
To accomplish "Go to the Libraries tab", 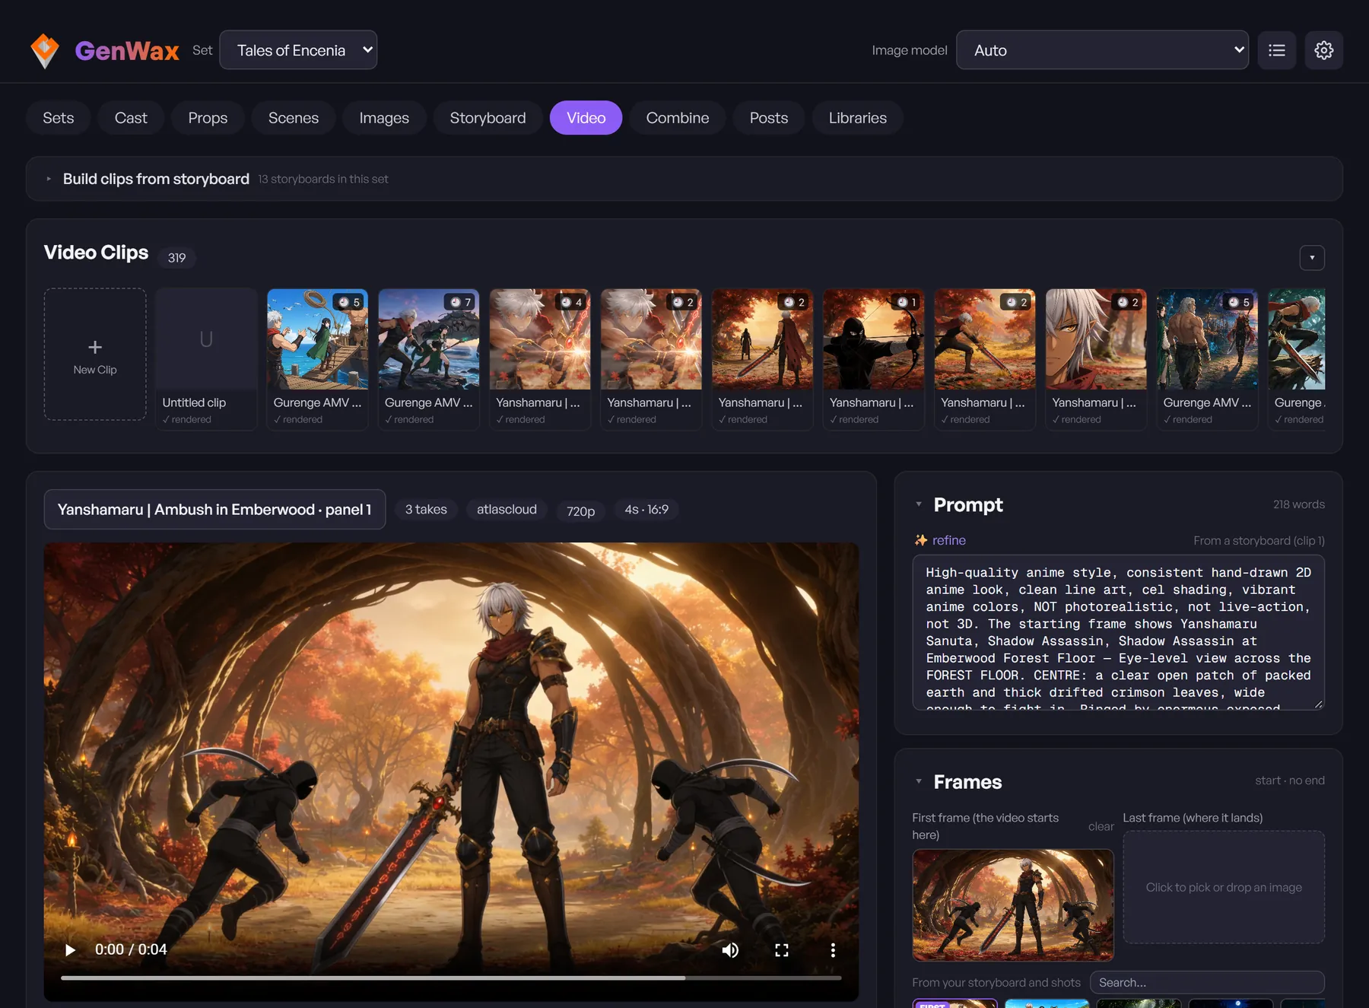I will [857, 118].
